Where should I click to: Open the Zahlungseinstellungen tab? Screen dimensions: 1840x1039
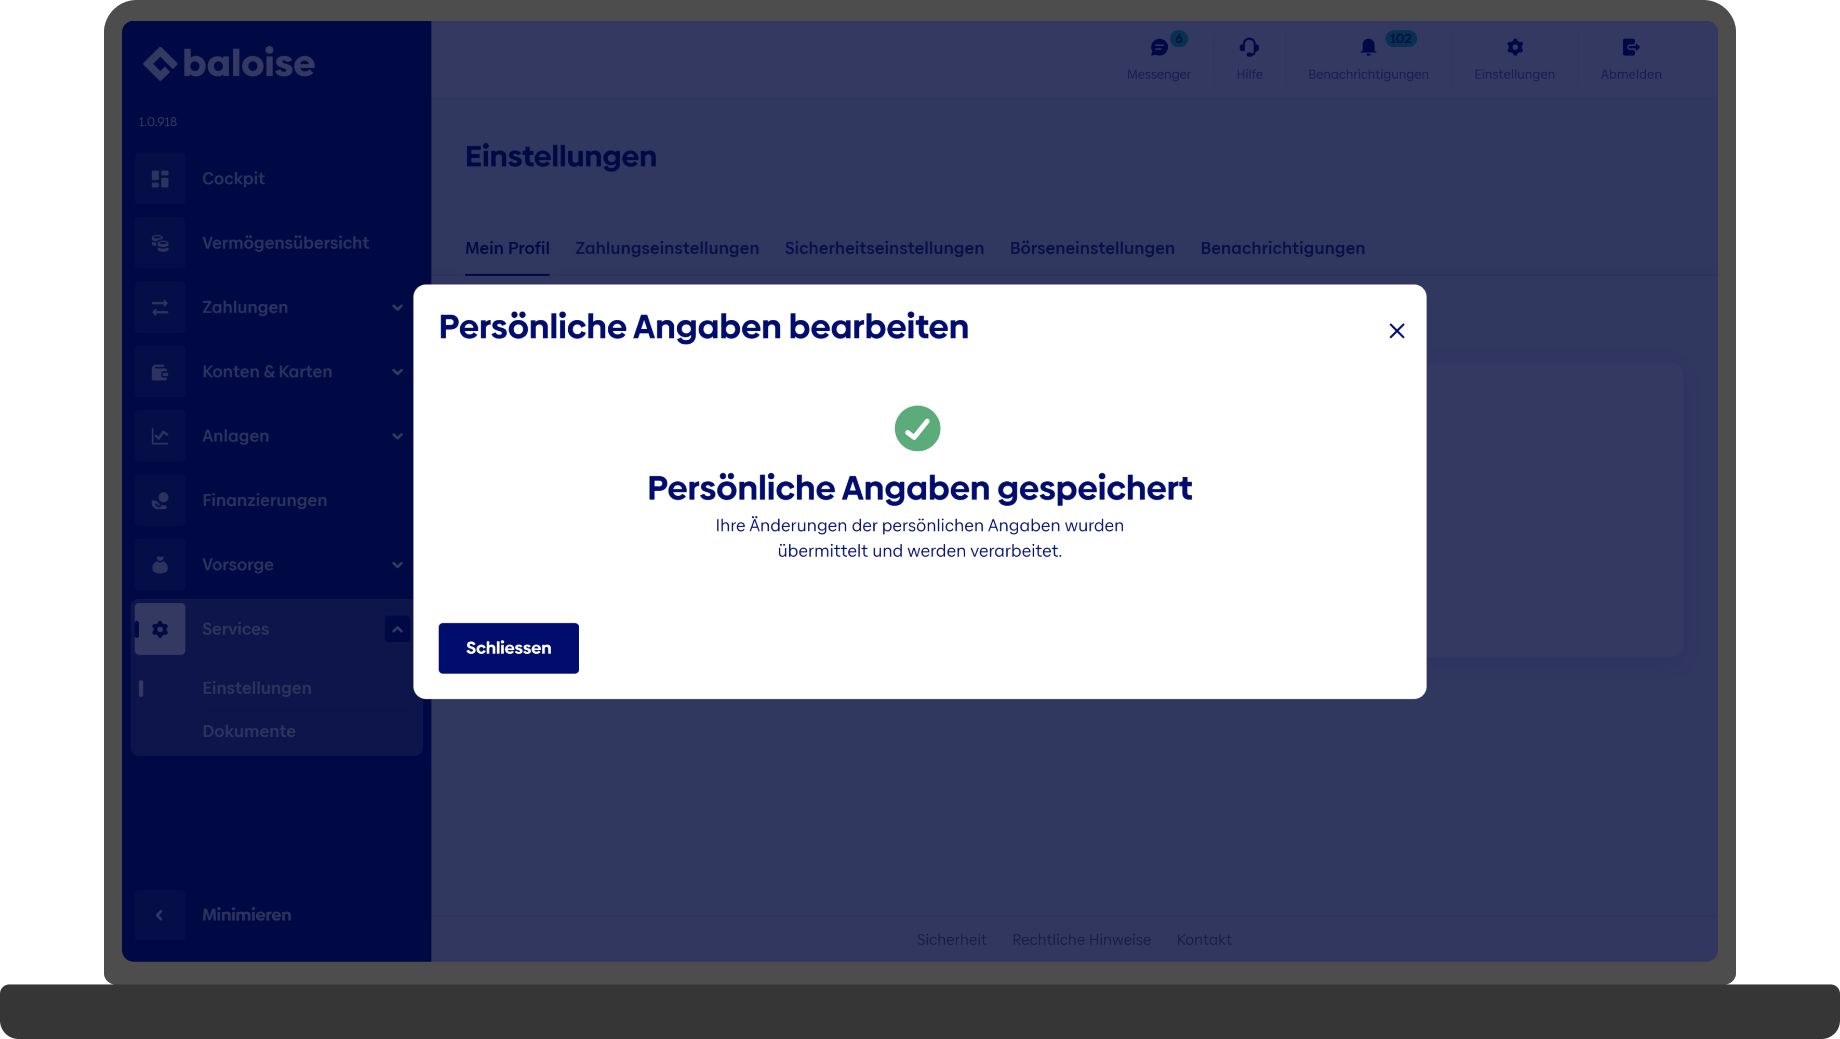(667, 248)
